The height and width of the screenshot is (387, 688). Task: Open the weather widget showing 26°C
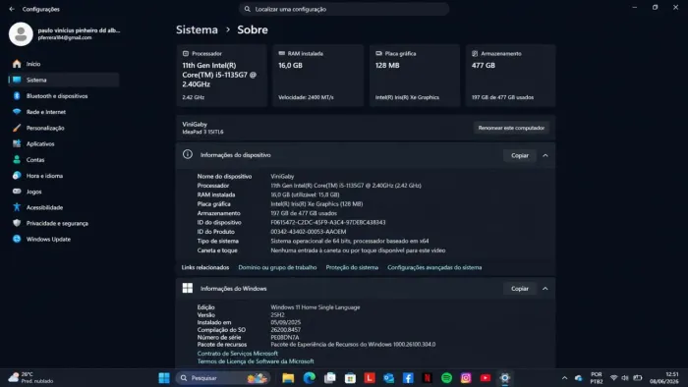point(30,378)
